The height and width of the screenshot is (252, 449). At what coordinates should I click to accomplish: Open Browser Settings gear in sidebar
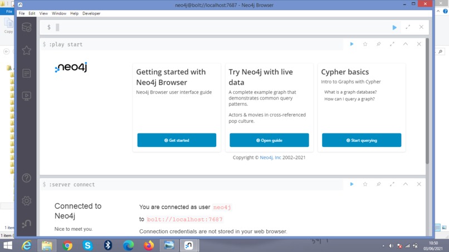point(26,201)
